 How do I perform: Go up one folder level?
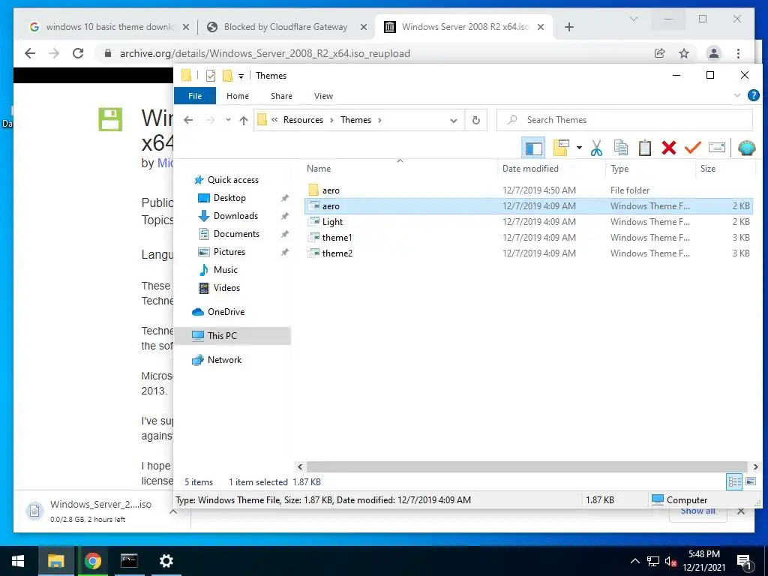click(x=244, y=120)
